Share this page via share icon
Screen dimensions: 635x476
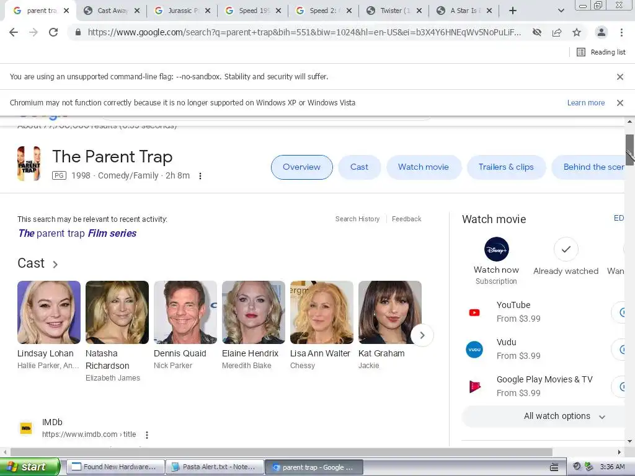[557, 32]
